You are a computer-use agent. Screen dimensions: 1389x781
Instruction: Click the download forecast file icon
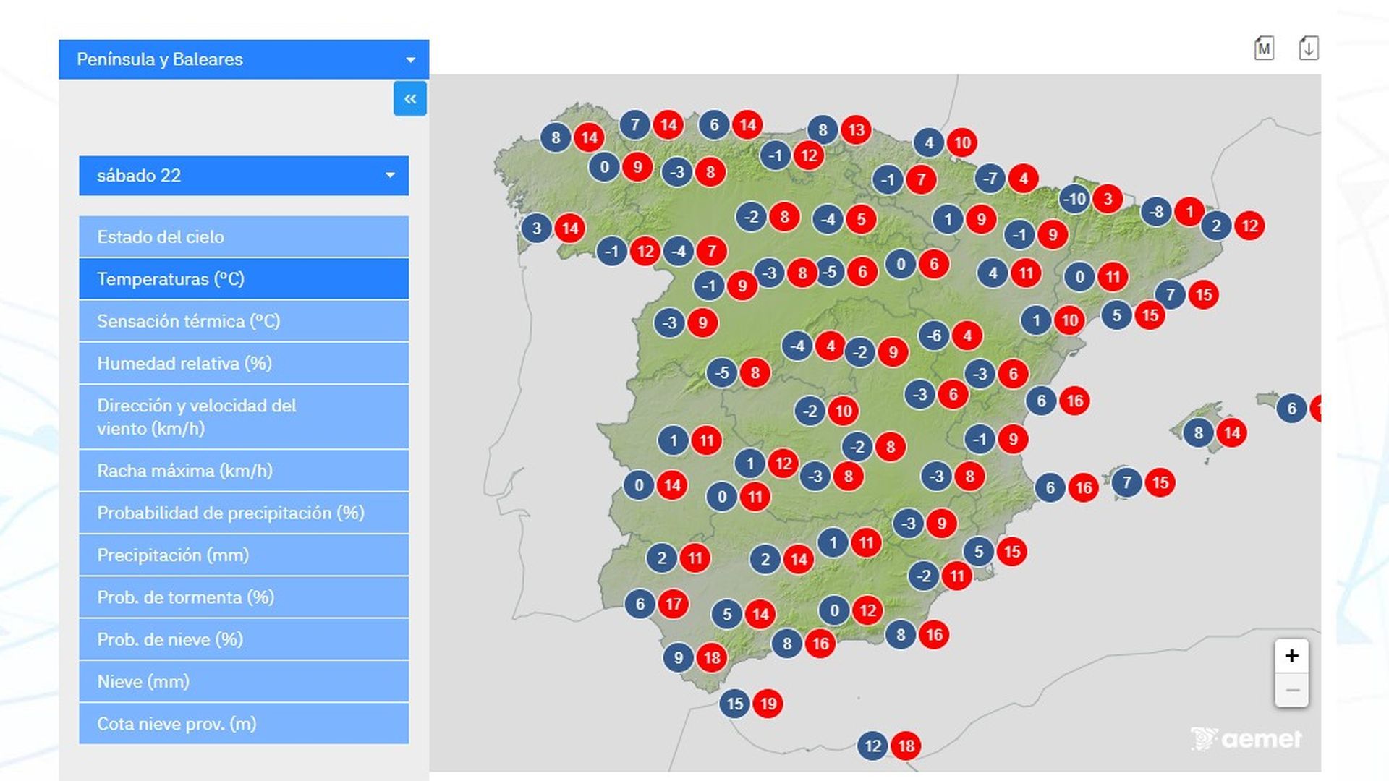(1310, 48)
